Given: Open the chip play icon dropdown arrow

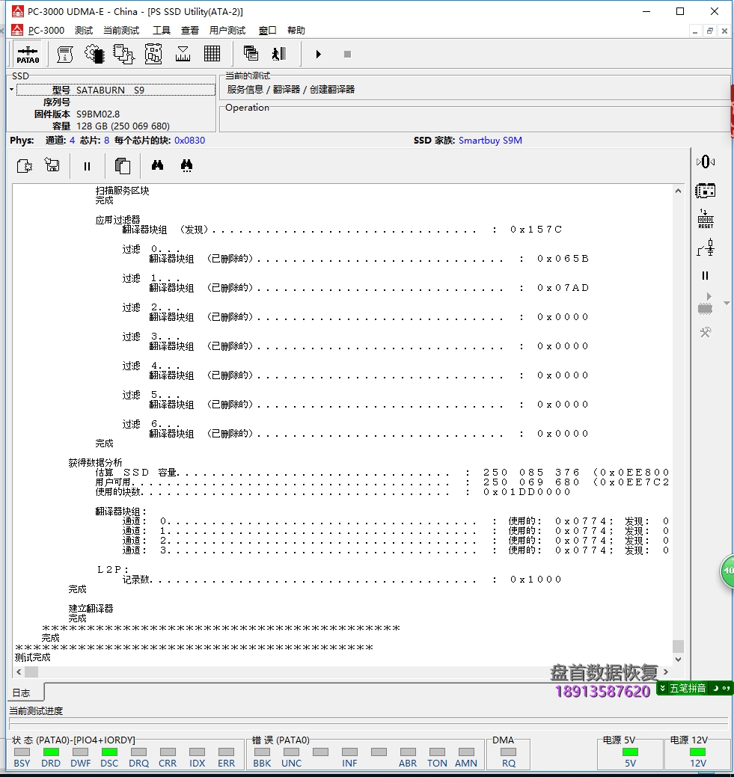Looking at the screenshot, I should point(727,304).
